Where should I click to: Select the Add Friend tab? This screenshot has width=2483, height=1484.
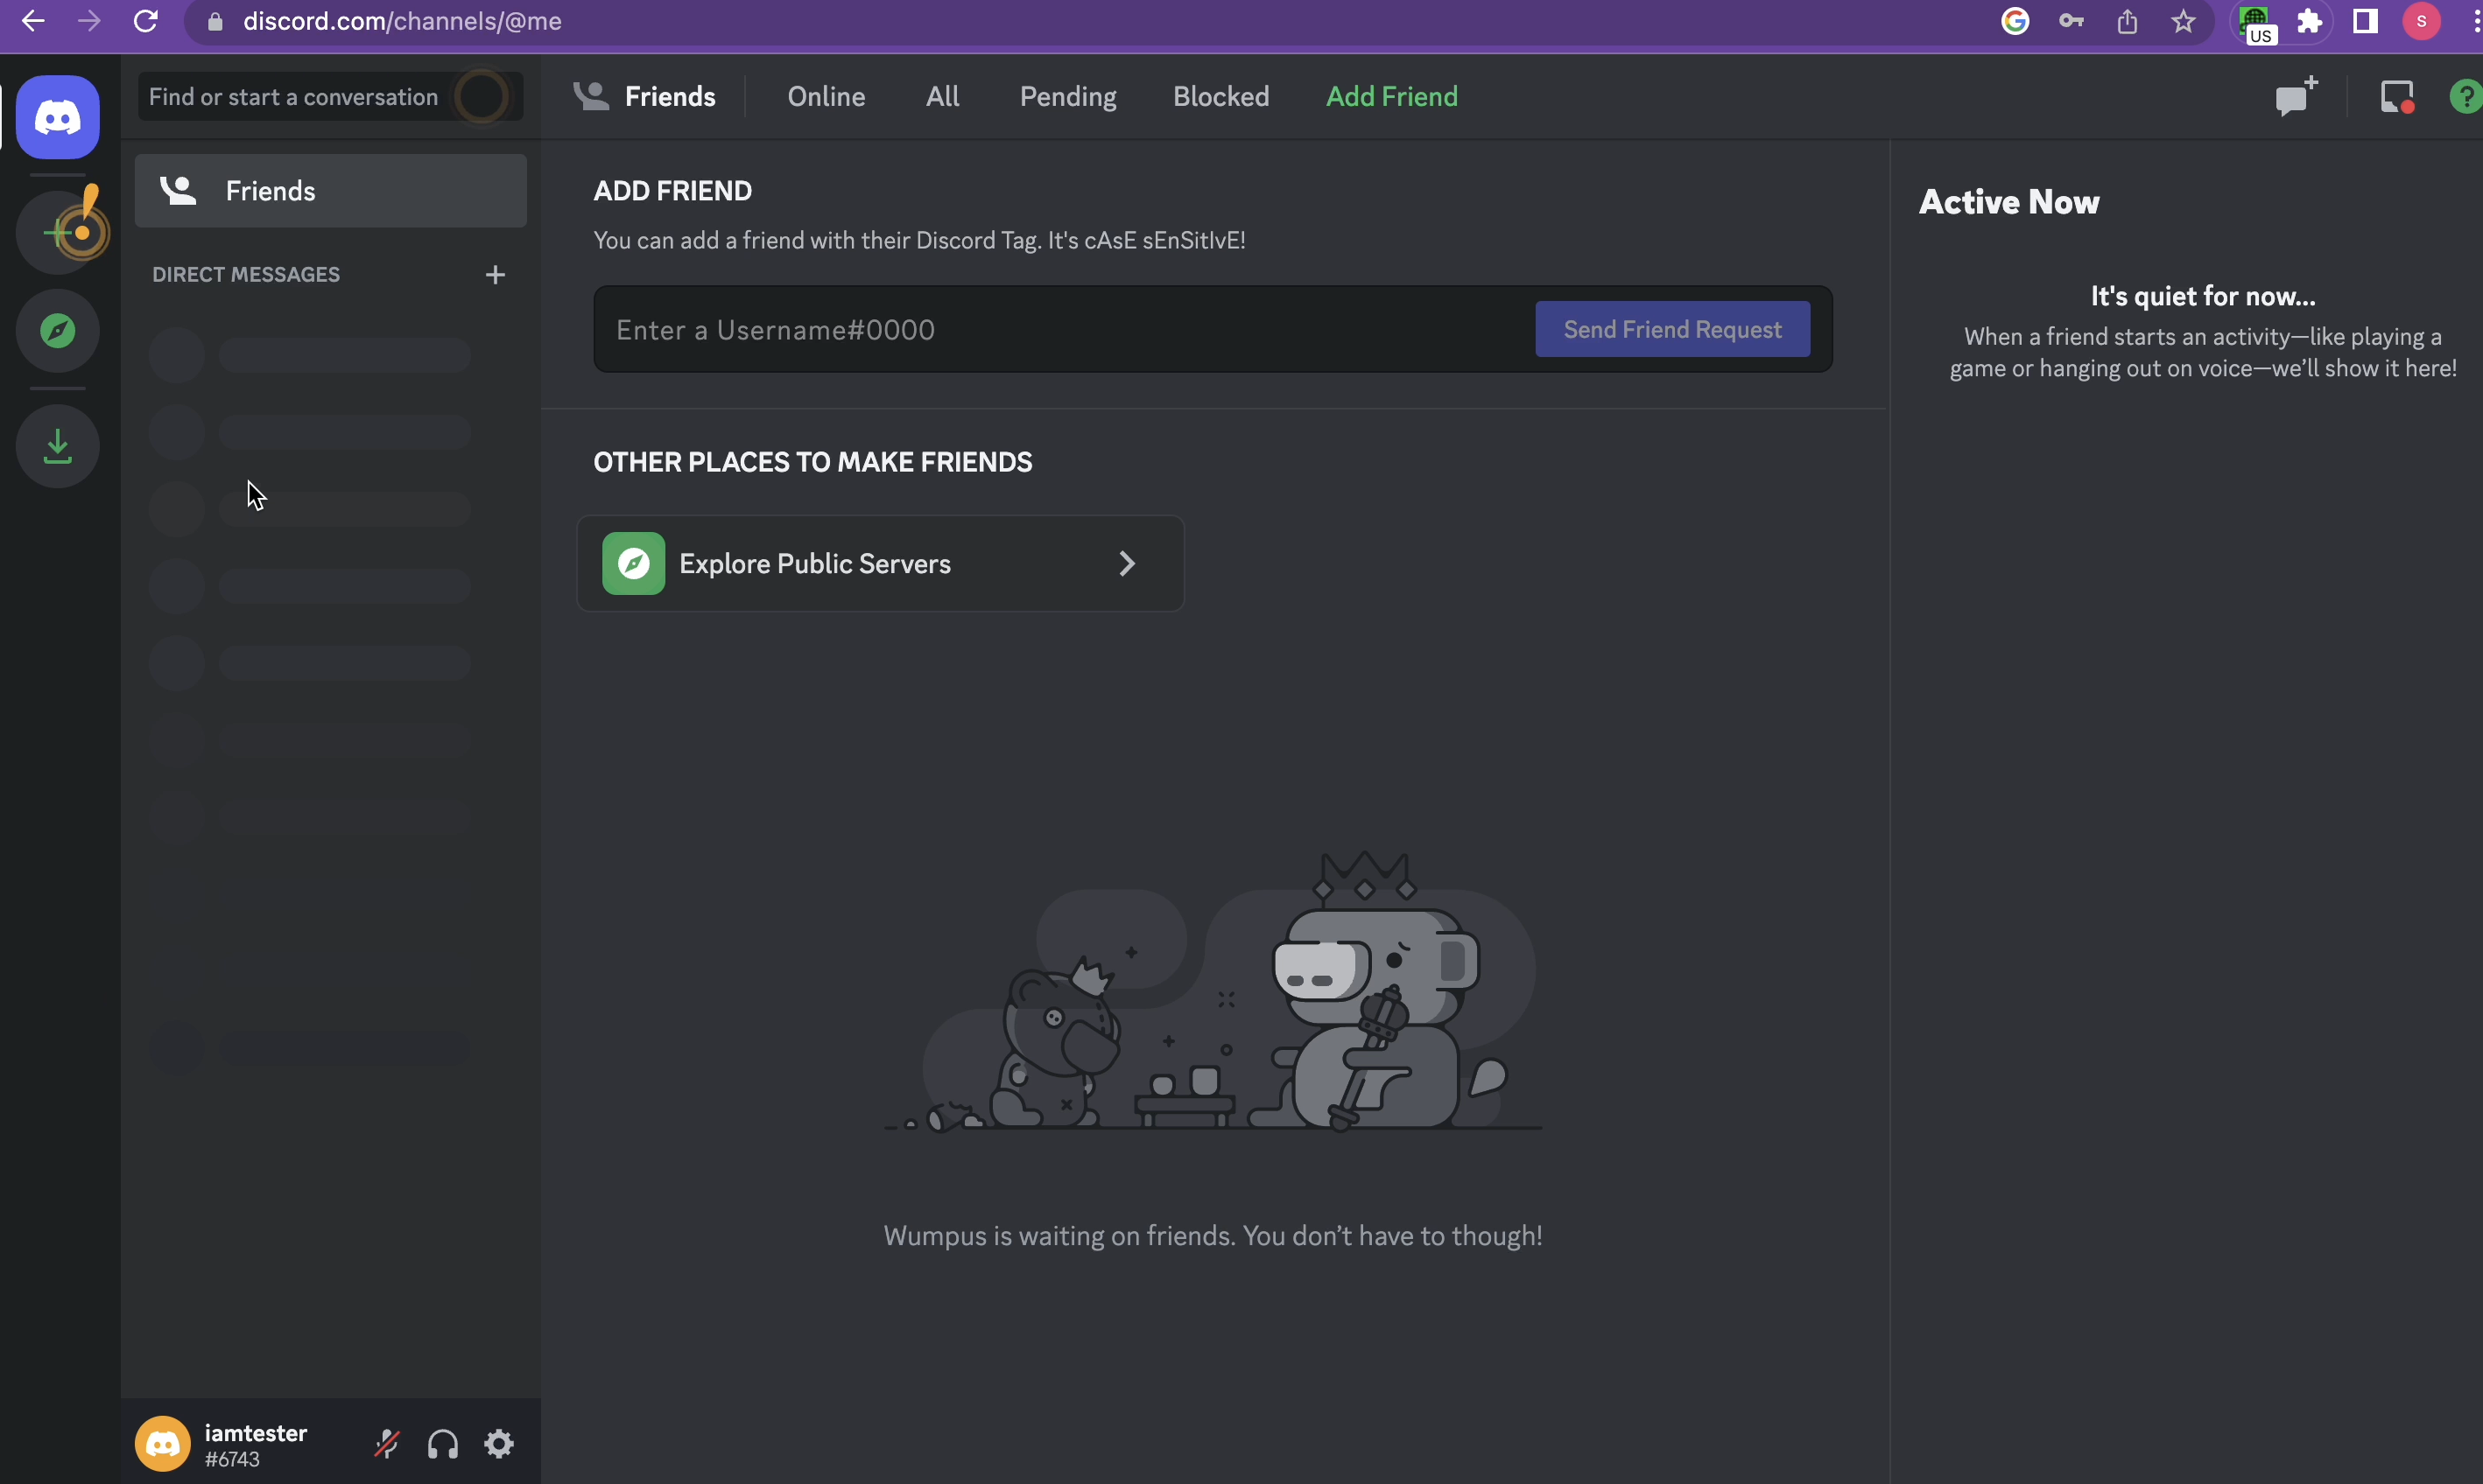[1391, 97]
